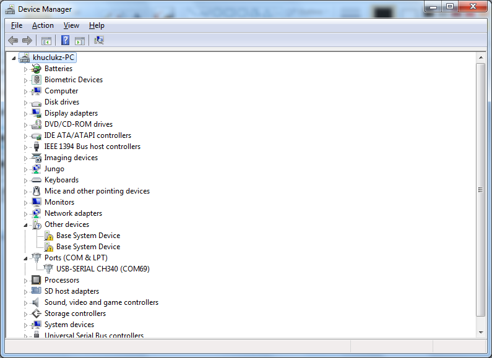Image resolution: width=492 pixels, height=358 pixels.
Task: Select the khuclukz-PC computer name
Action: (x=54, y=58)
